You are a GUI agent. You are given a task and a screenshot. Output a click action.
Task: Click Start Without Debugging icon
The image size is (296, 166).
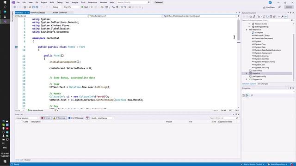pos(92,7)
